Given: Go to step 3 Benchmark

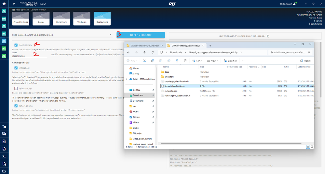Looking at the screenshot, I should pos(61,19).
